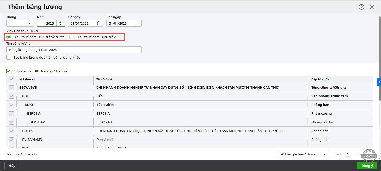Decrease the year using down arrow
Image resolution: width=381 pixels, height=171 pixels.
click(x=60, y=25)
